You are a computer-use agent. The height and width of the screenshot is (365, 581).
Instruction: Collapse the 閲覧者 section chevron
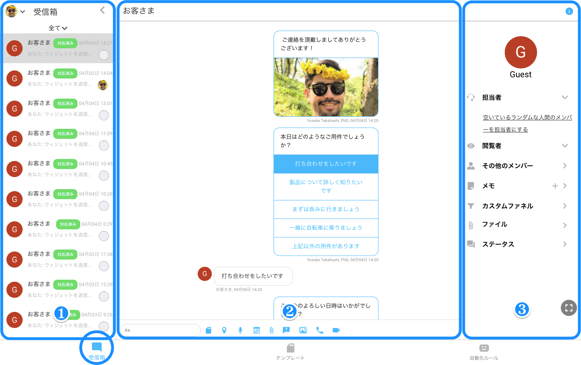pos(565,146)
